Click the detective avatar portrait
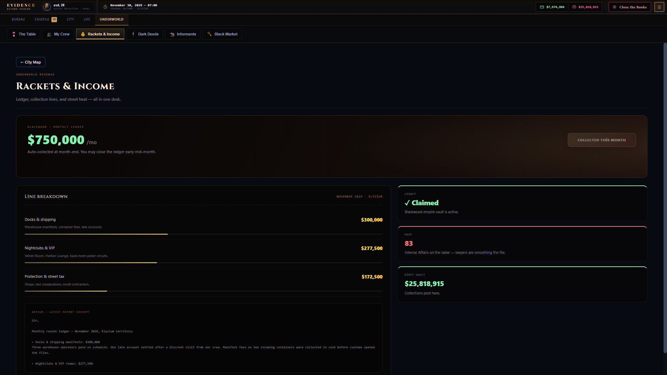Screen dimensions: 667x375 (x=47, y=7)
